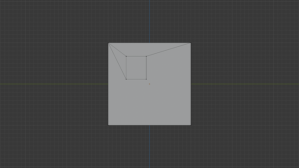299x168 pixels.
Task: Select the outer plane's top-right corner vertex
Action: point(191,43)
